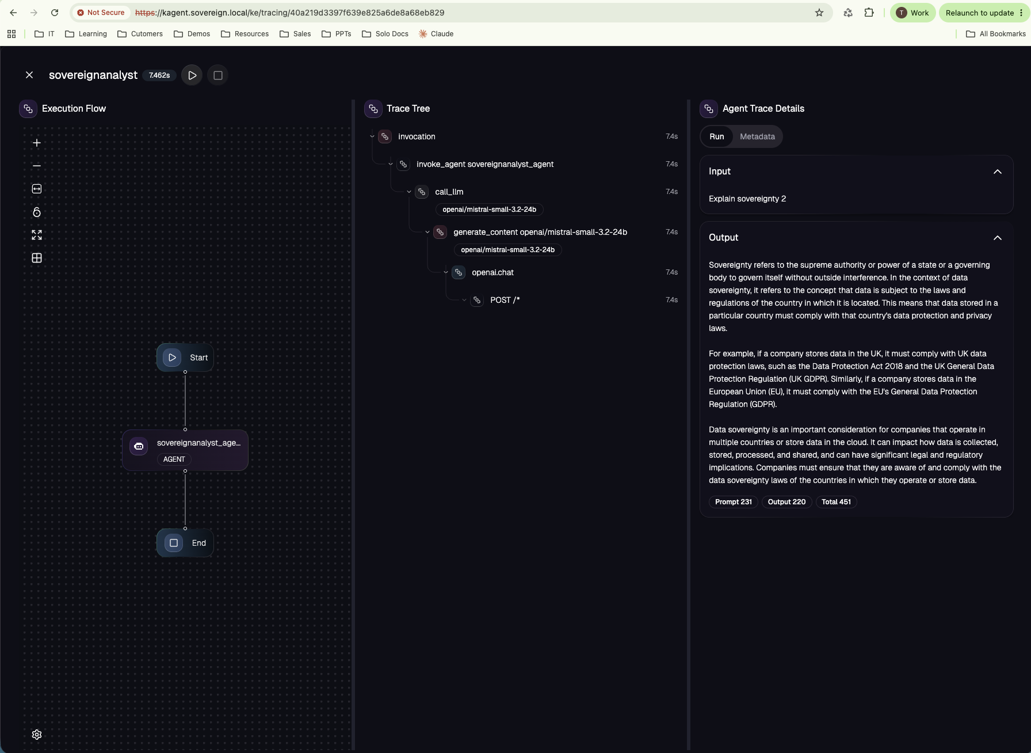1031x753 pixels.
Task: Go back in browser history
Action: click(13, 13)
